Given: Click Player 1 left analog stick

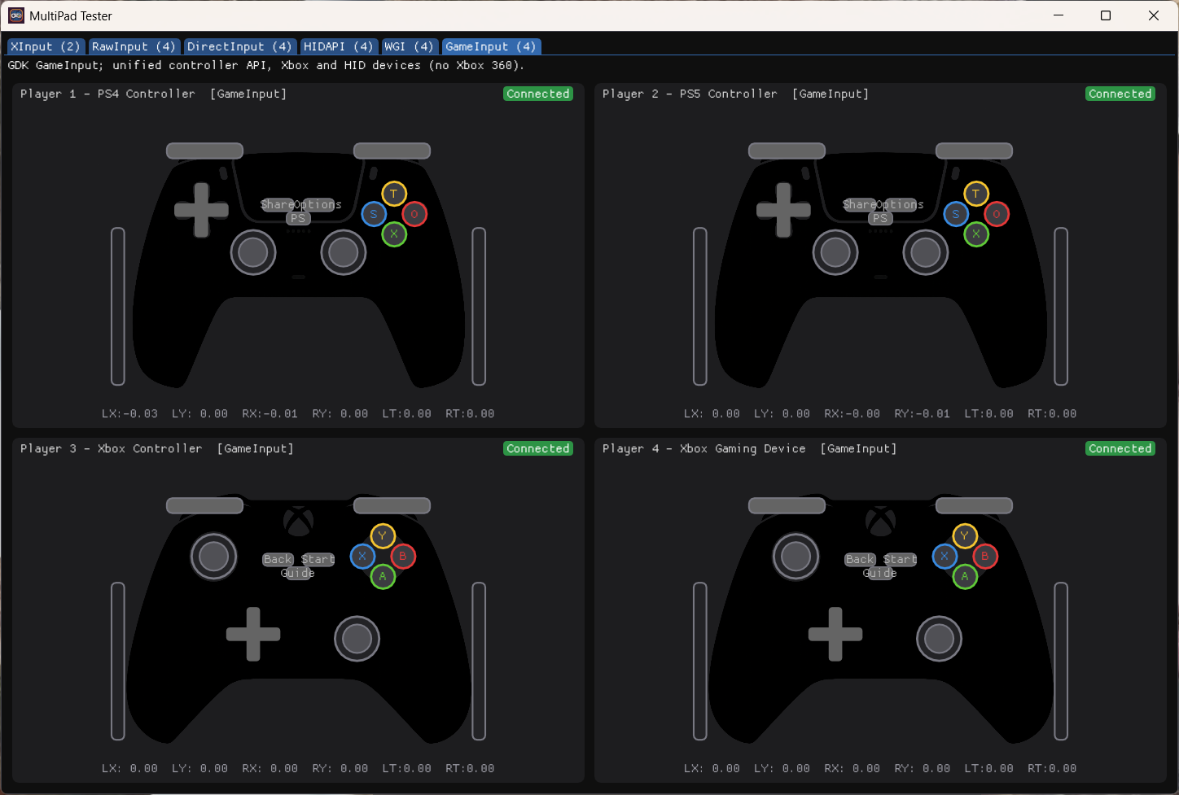Looking at the screenshot, I should 253,252.
